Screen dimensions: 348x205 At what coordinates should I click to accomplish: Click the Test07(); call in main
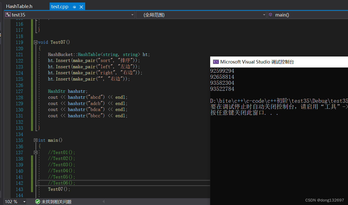point(59,189)
